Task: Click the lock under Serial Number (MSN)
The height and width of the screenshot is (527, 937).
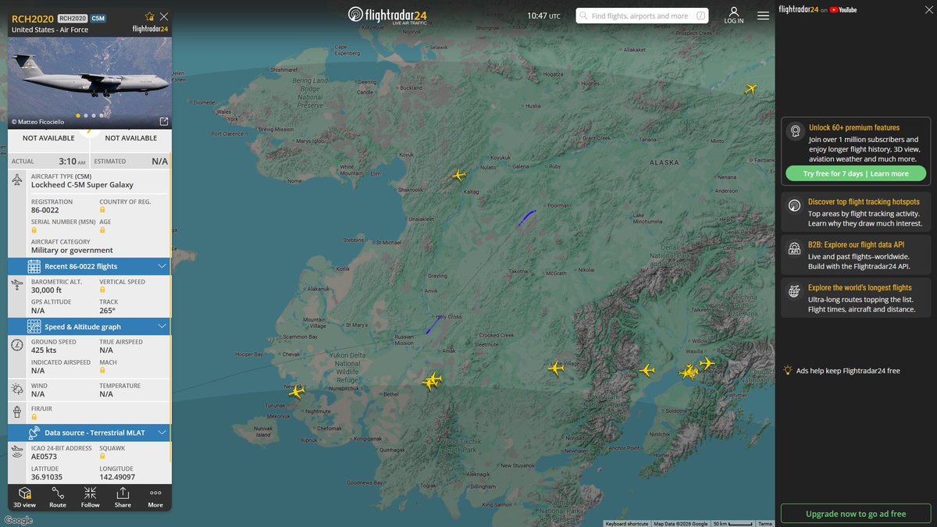Action: 34,230
